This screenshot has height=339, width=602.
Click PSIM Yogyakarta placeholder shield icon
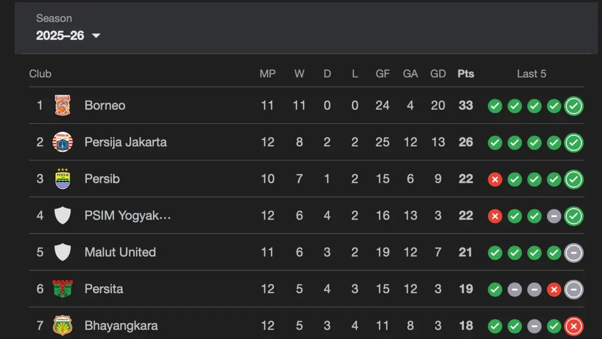(63, 215)
